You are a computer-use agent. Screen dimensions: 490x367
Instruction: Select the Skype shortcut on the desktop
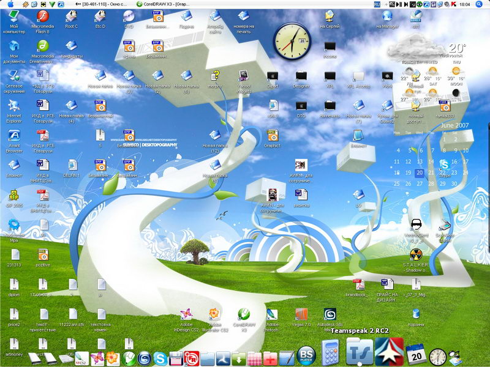point(445,169)
